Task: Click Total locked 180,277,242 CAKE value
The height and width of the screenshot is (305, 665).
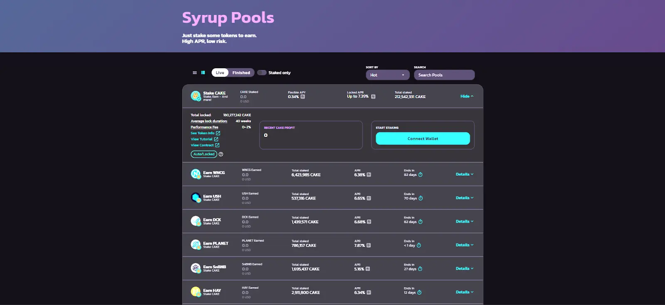Action: pyautogui.click(x=237, y=115)
